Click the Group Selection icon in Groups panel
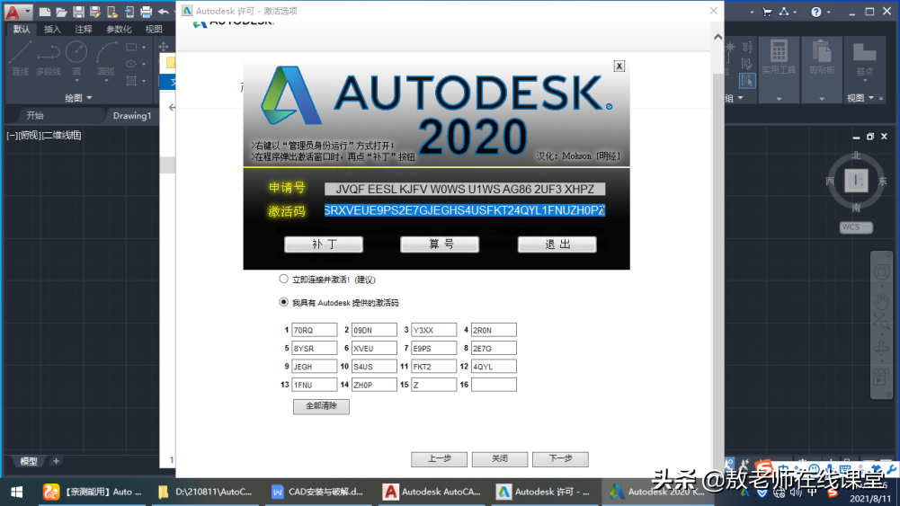The height and width of the screenshot is (506, 900). [747, 81]
